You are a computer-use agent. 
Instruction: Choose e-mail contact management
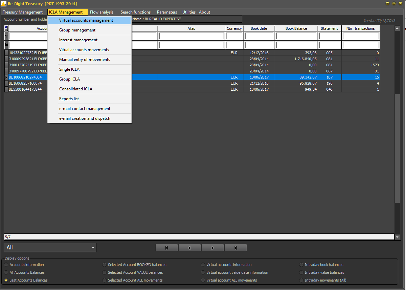click(x=89, y=109)
